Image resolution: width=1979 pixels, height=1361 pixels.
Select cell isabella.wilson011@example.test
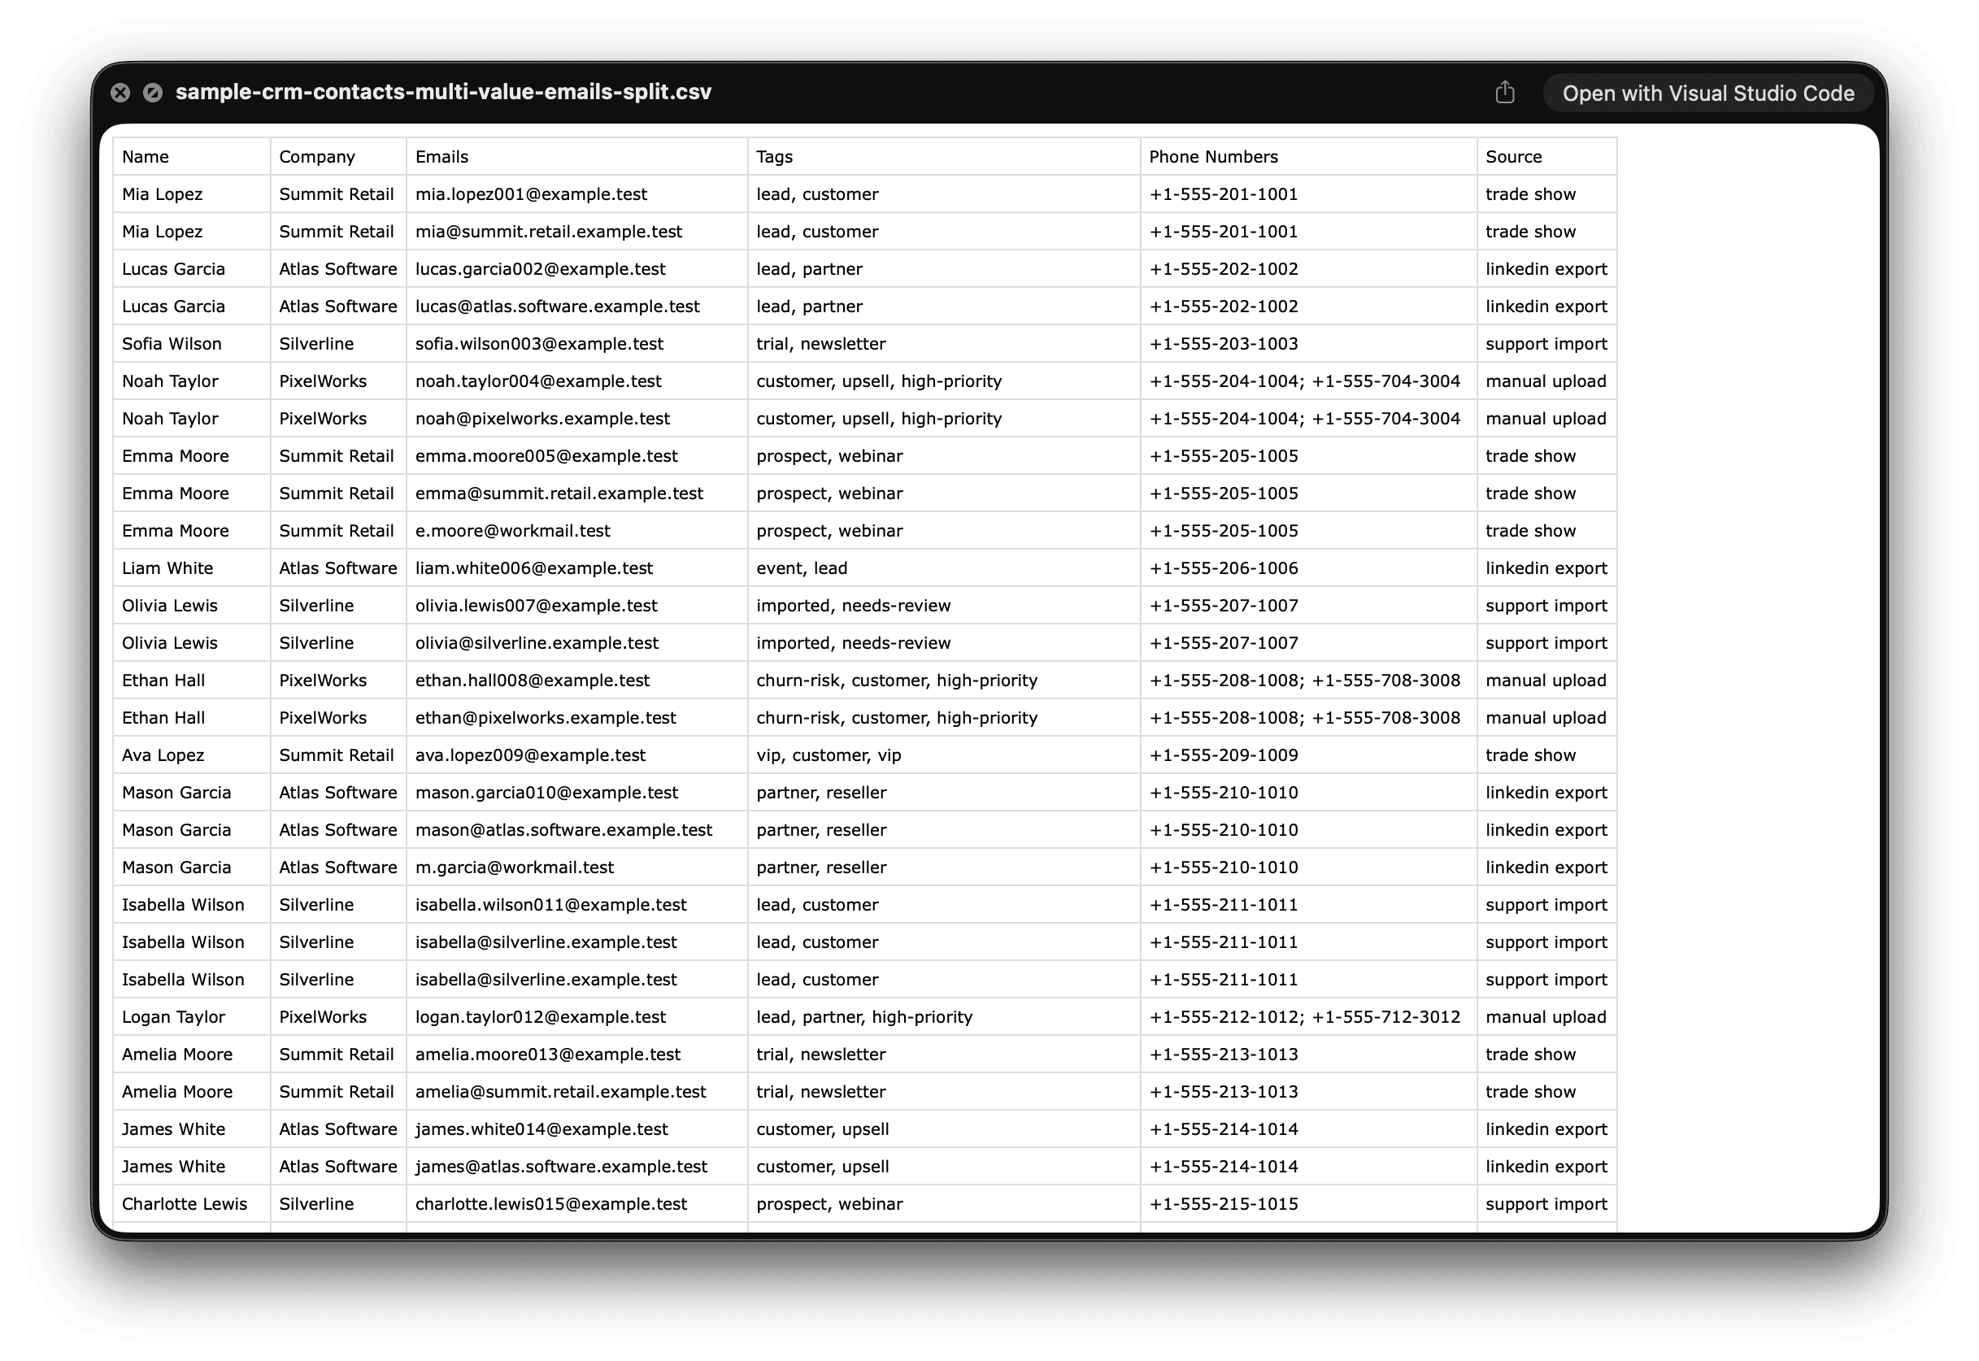577,905
